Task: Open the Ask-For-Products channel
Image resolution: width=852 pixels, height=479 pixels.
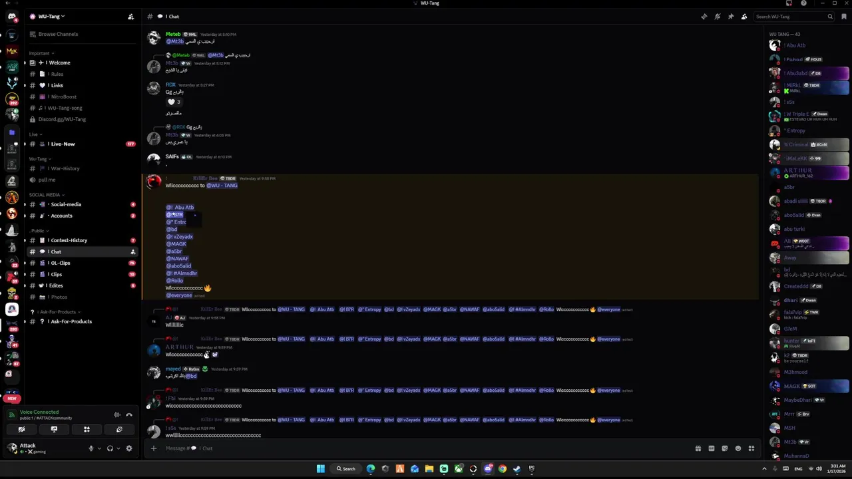Action: point(82,321)
